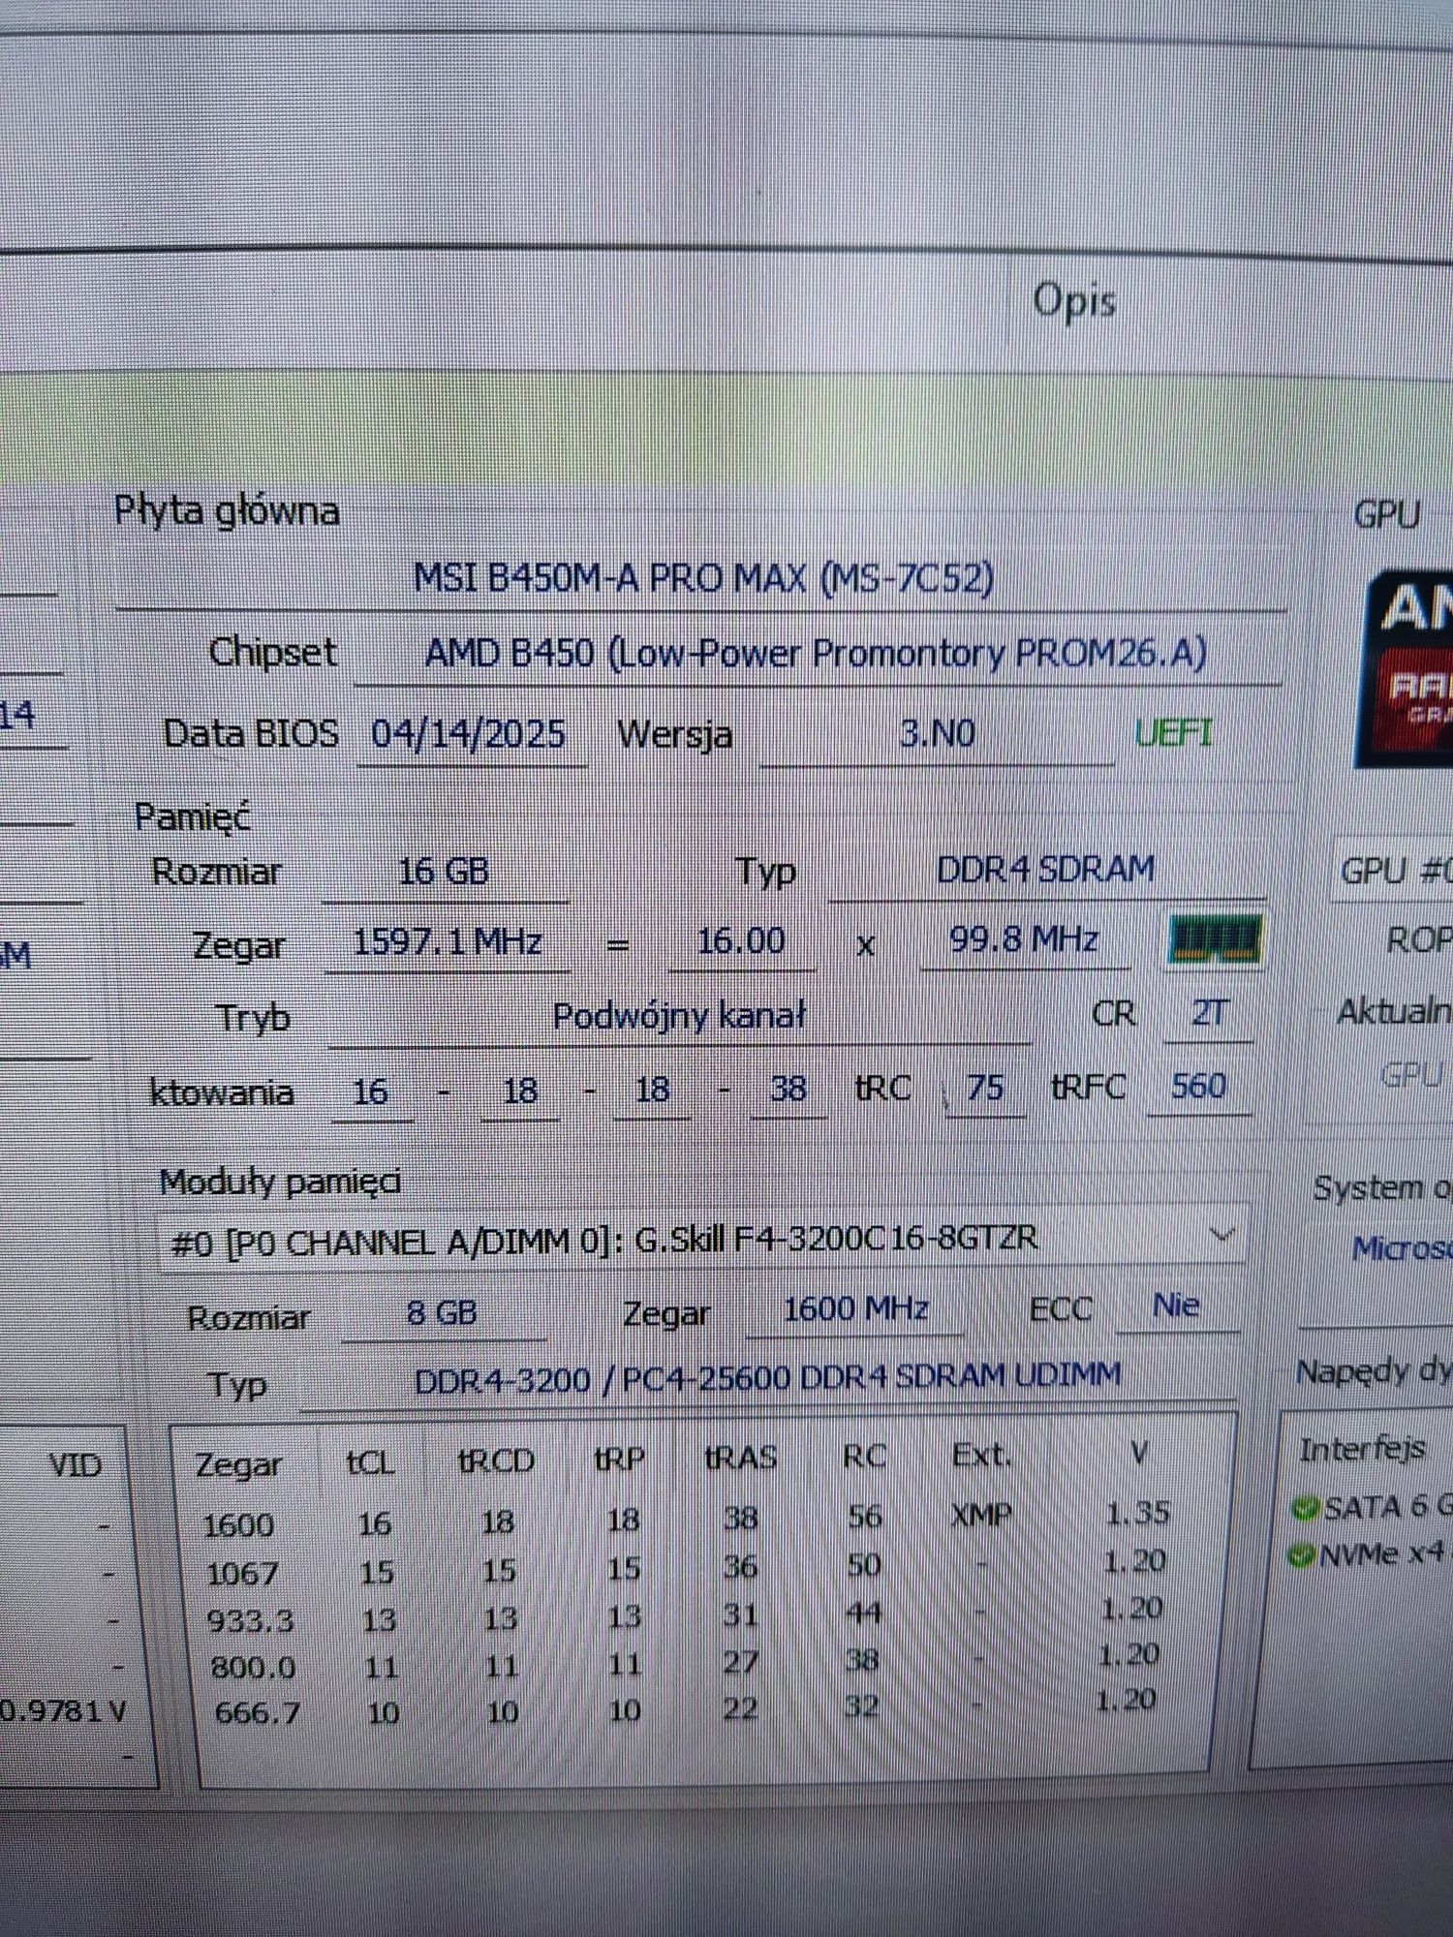The width and height of the screenshot is (1453, 1937).
Task: Click the current tRAS timing value 38 in the Taktowania row
Action: [788, 1089]
